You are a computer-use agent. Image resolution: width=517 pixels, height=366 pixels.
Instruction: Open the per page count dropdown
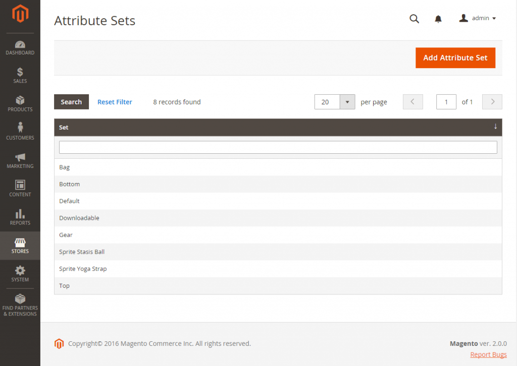347,102
